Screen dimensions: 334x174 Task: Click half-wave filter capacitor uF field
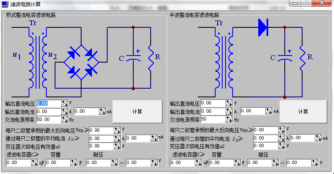(x=183, y=163)
